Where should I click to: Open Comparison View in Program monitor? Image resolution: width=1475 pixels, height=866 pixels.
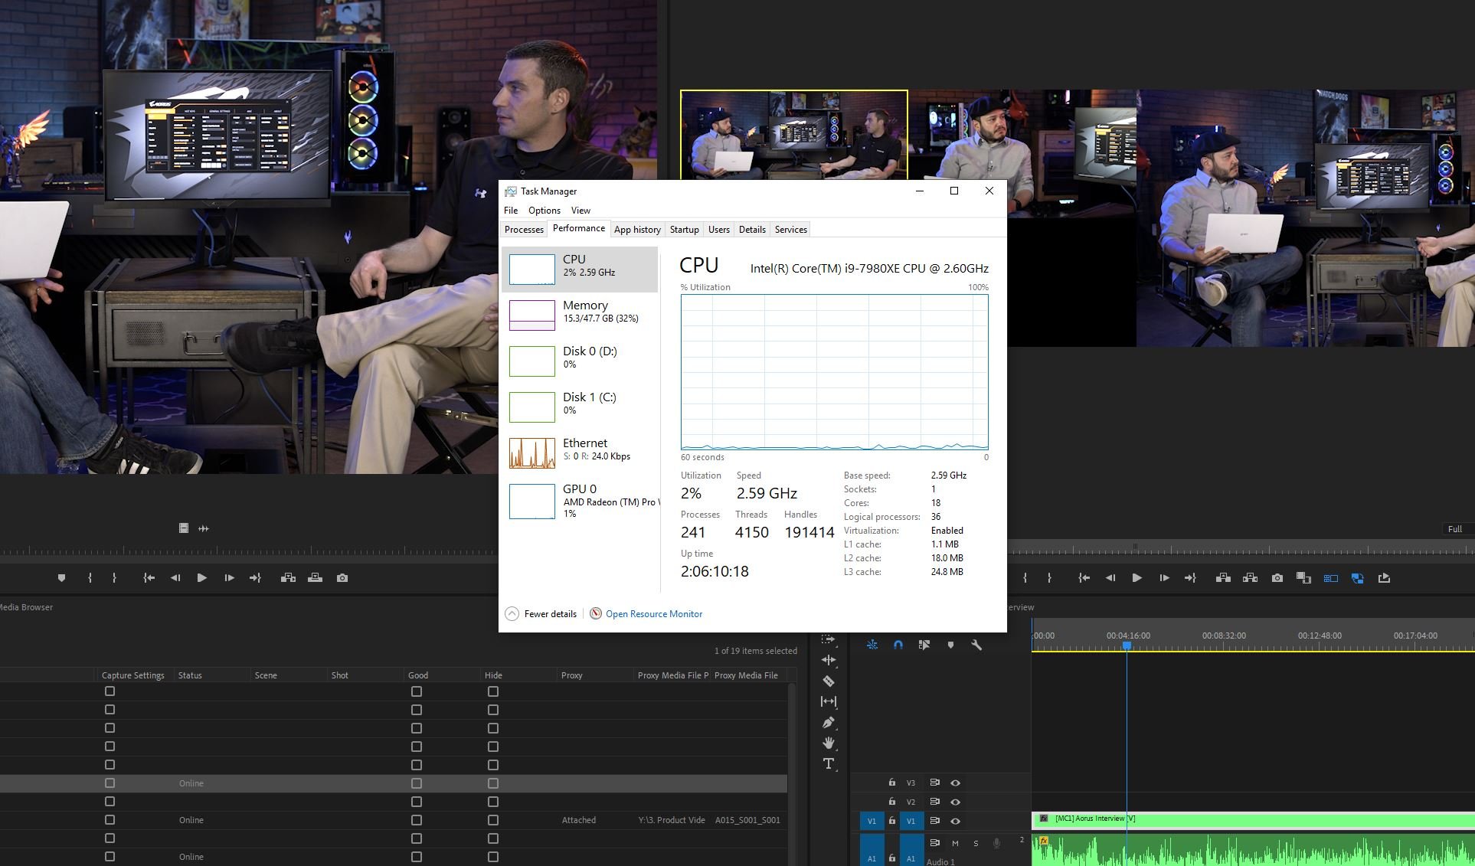pos(1303,578)
